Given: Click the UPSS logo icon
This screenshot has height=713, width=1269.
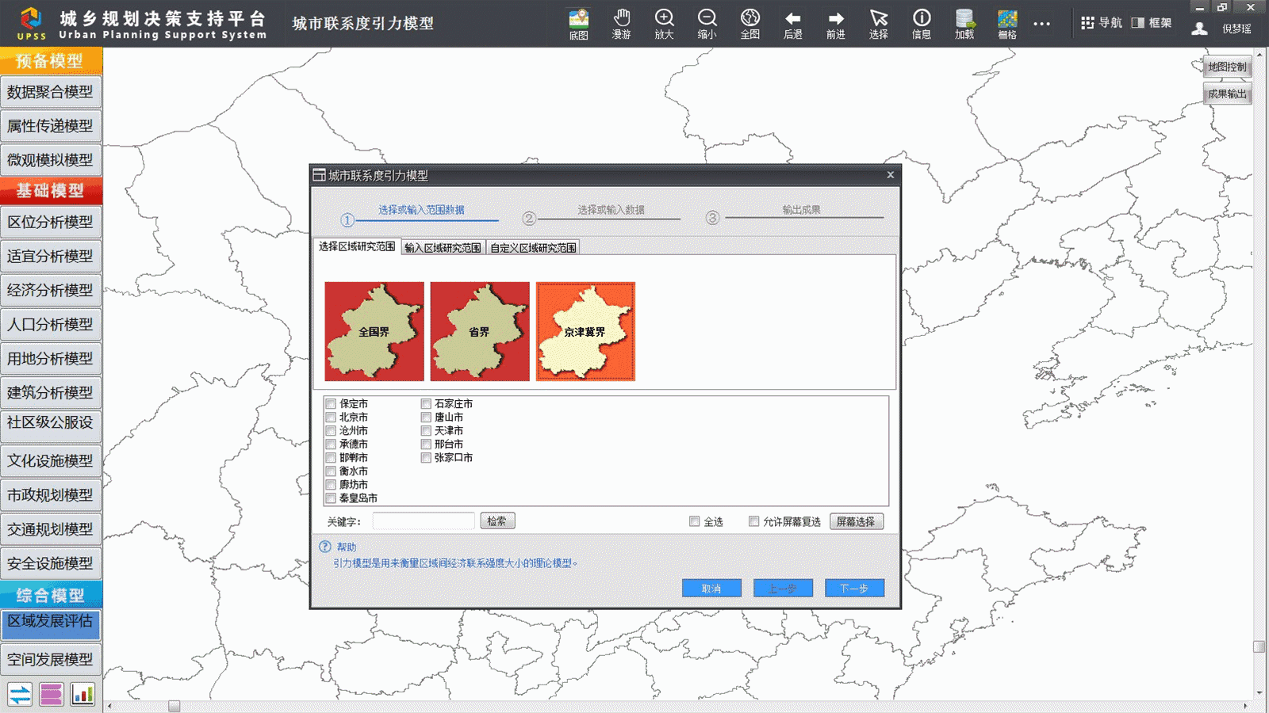Looking at the screenshot, I should click(x=32, y=23).
